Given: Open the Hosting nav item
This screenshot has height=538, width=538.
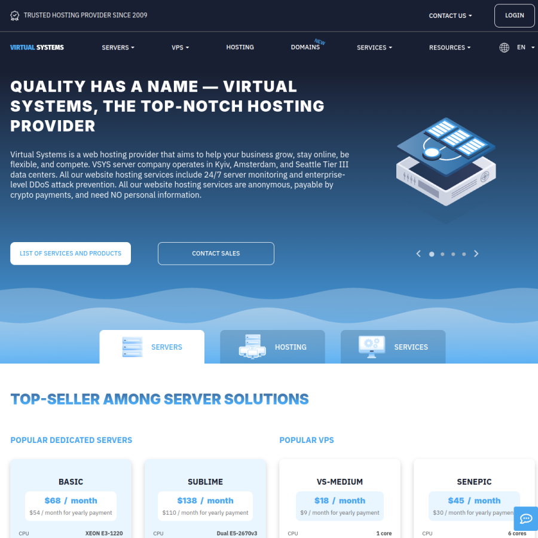Looking at the screenshot, I should click(240, 47).
